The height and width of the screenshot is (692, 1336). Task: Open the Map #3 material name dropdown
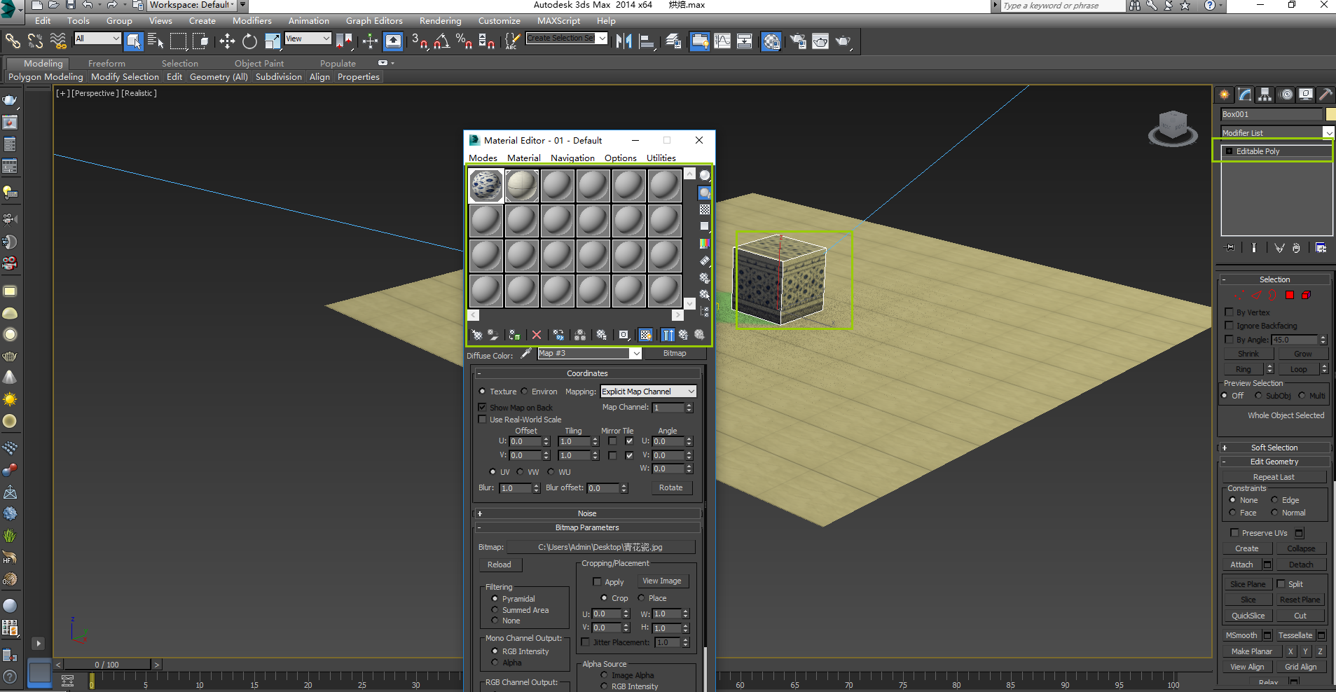635,354
